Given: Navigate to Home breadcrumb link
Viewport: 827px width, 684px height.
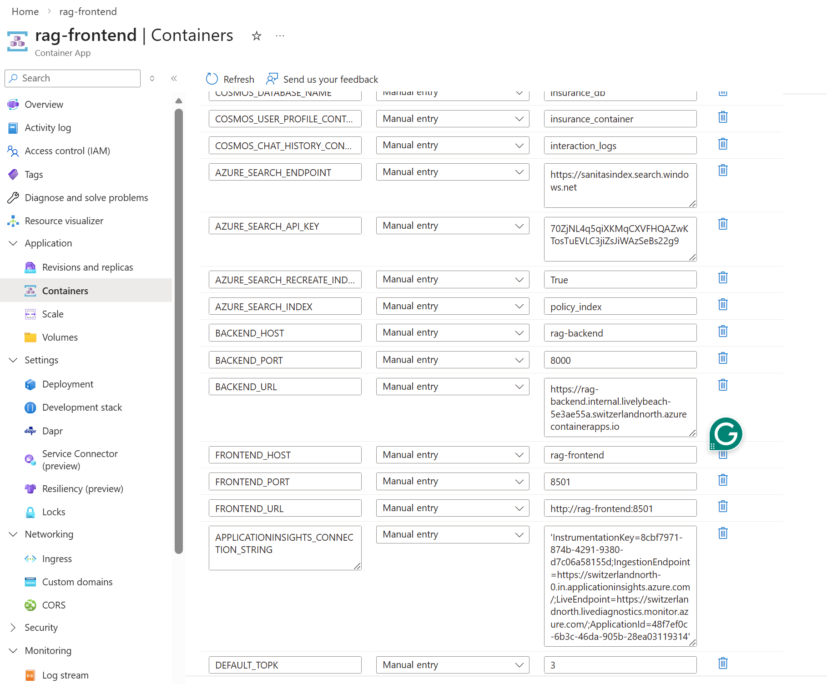Looking at the screenshot, I should click(x=25, y=12).
